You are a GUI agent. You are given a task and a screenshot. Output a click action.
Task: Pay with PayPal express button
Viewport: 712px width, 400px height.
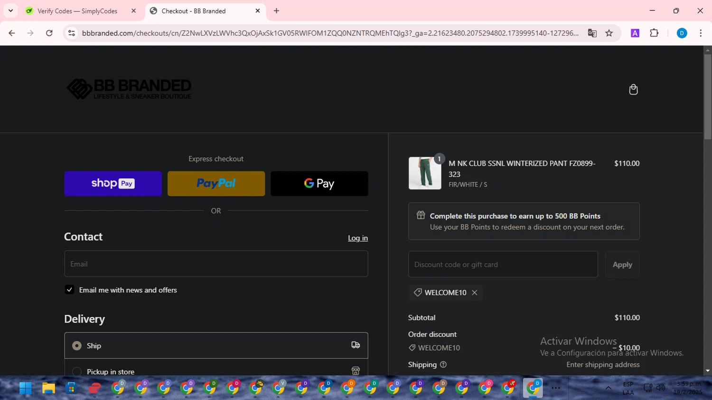click(216, 184)
